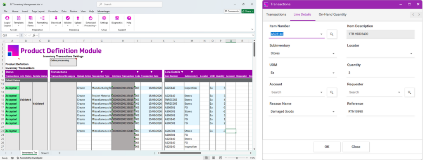This screenshot has width=423, height=160.
Task: Click the insert function fx icon
Action: pos(34,35)
